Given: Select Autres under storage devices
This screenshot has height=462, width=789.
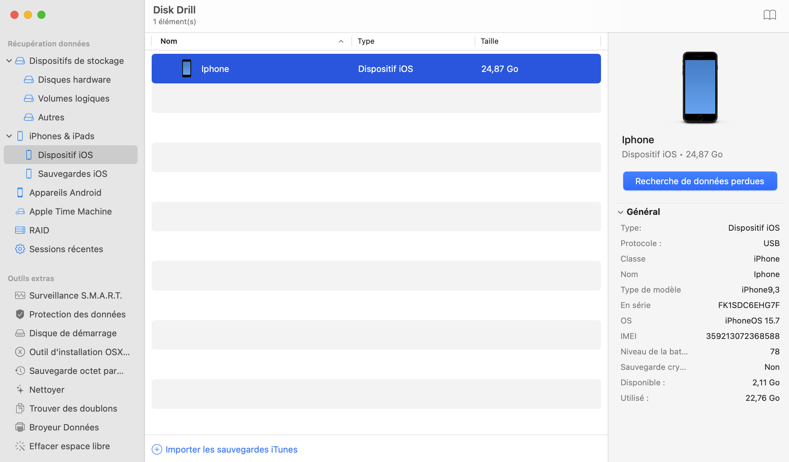Looking at the screenshot, I should [x=51, y=117].
